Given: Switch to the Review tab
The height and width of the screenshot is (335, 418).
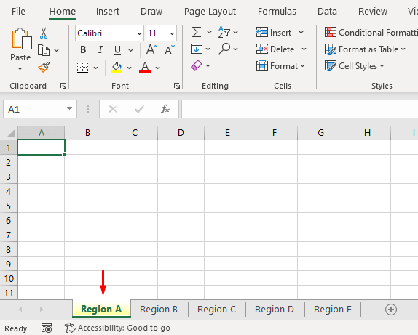Looking at the screenshot, I should [373, 12].
